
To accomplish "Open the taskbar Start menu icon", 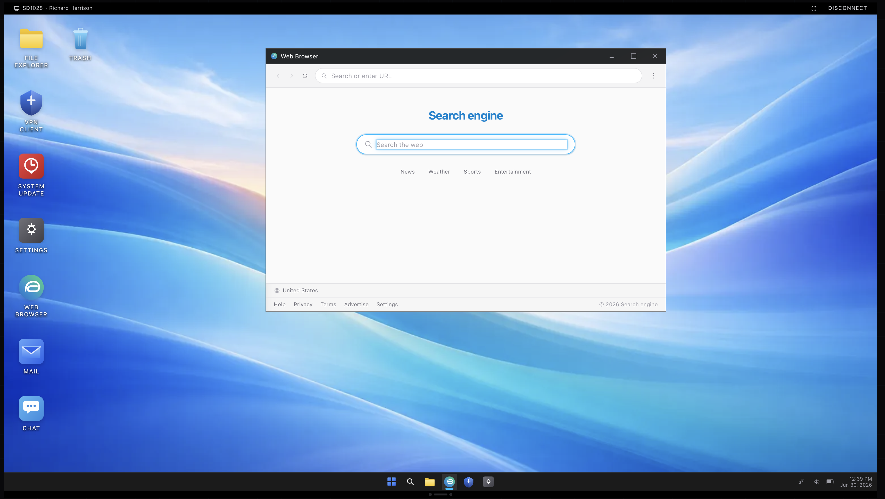I will (x=392, y=482).
